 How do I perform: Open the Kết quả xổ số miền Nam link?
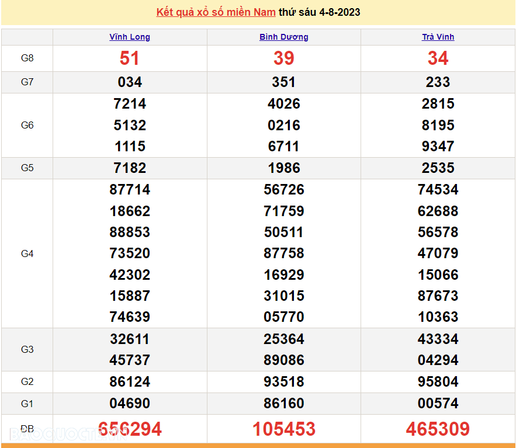click(216, 12)
